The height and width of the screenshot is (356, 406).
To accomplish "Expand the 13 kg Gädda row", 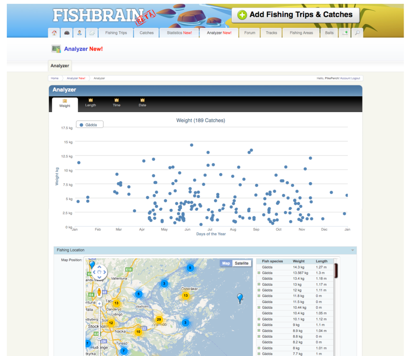I will [x=259, y=284].
